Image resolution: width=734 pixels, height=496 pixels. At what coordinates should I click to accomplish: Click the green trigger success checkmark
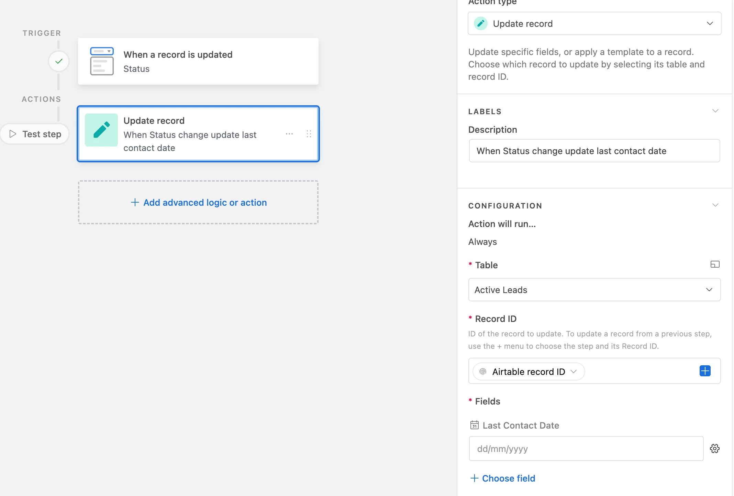59,61
